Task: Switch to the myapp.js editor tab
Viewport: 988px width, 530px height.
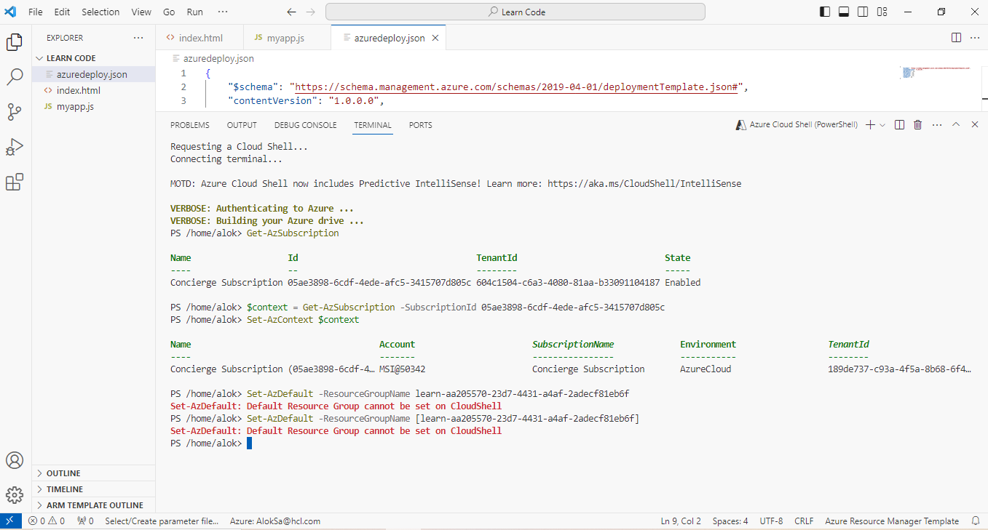Action: [x=287, y=38]
